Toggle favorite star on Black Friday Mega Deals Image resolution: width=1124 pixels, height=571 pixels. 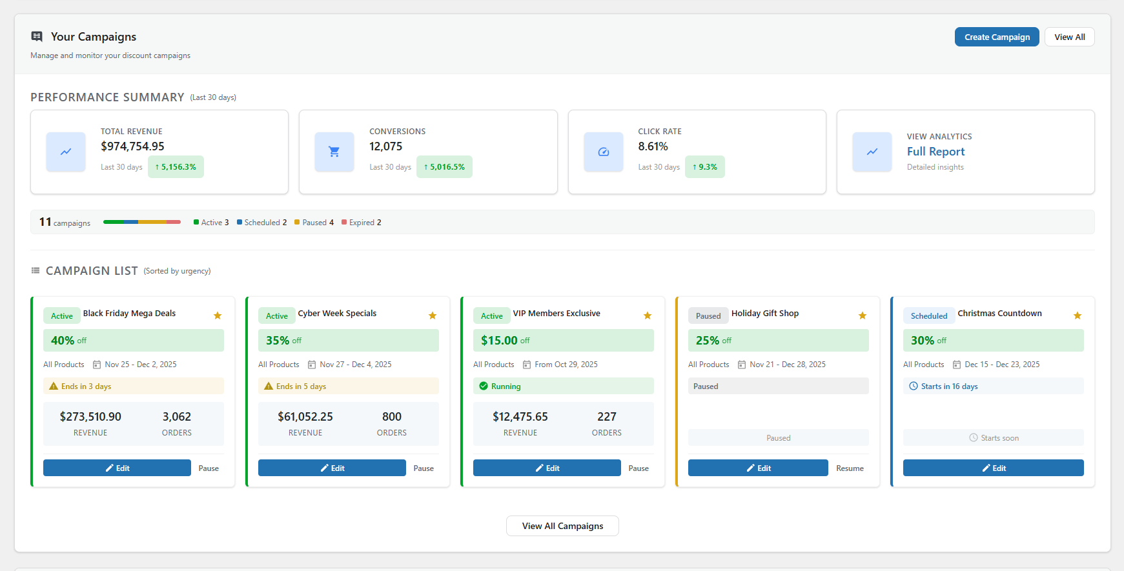[218, 316]
